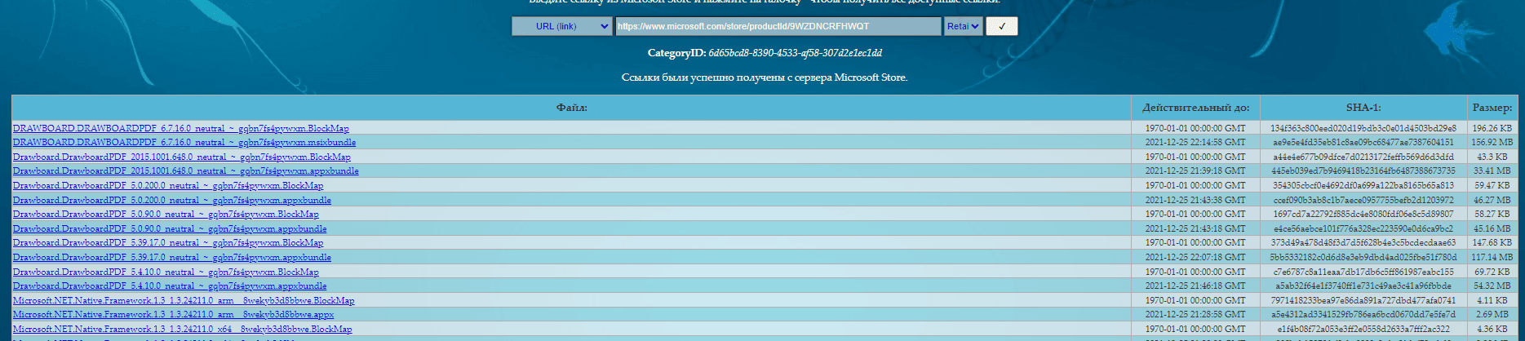
Task: Open DRAWBOARDPDF 6.7.16.0 BlockMap link
Action: [180, 128]
